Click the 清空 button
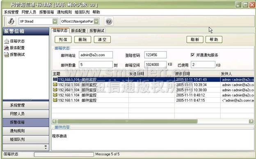This screenshot has width=256, height=159. coord(102,40)
